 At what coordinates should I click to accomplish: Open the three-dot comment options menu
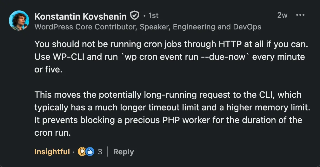[300, 15]
